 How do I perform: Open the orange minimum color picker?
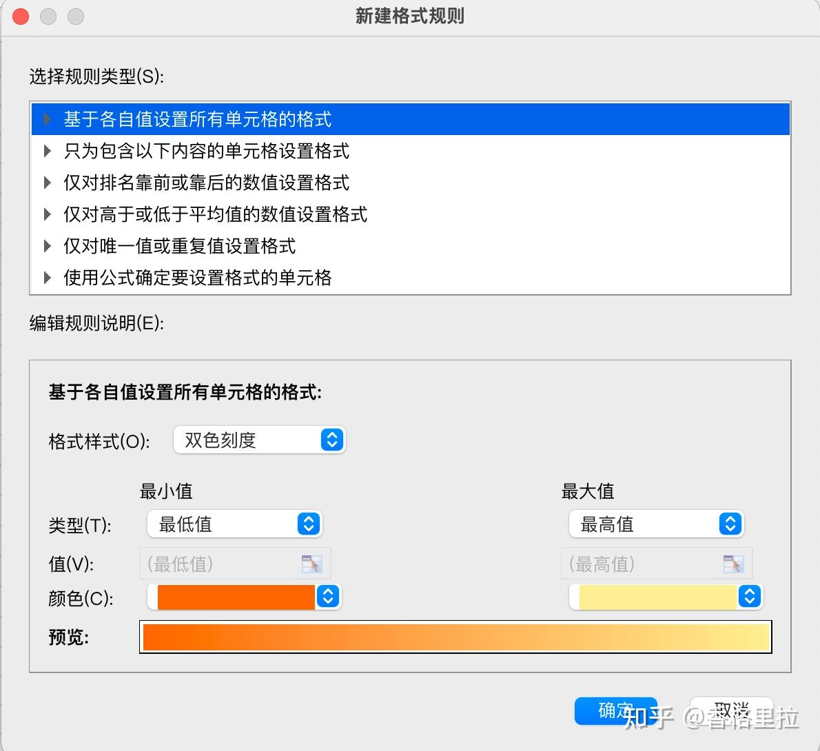coord(236,597)
